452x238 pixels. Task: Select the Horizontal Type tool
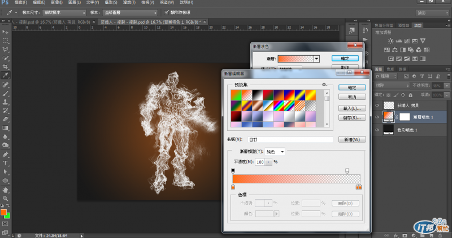[x=6, y=164]
